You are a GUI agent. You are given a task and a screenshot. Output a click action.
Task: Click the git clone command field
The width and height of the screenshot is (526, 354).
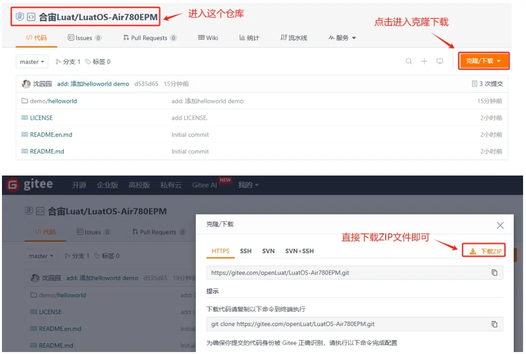click(x=355, y=324)
